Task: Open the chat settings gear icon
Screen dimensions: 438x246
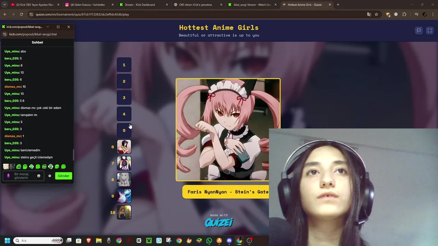Action: [x=50, y=176]
